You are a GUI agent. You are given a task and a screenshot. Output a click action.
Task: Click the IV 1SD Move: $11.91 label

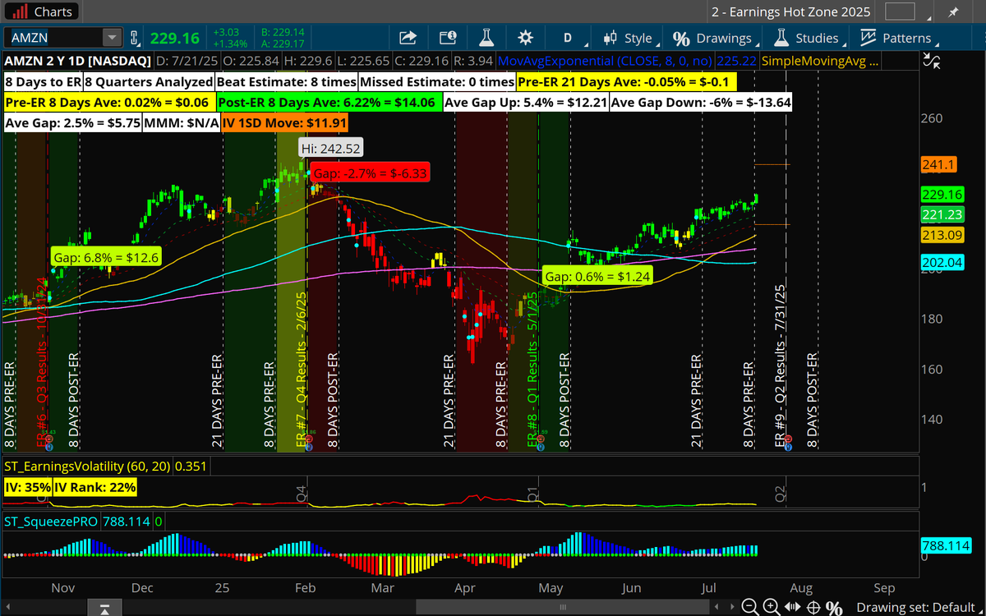[x=284, y=123]
